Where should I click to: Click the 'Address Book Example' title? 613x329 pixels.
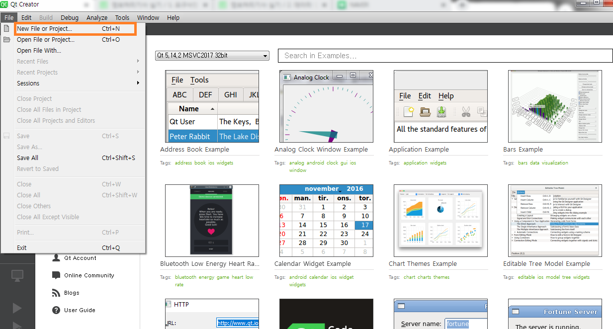point(194,149)
